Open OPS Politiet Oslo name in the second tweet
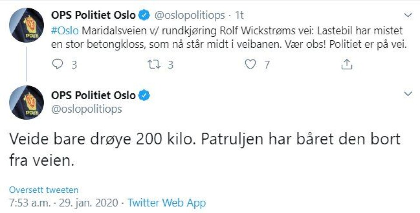 coord(93,94)
